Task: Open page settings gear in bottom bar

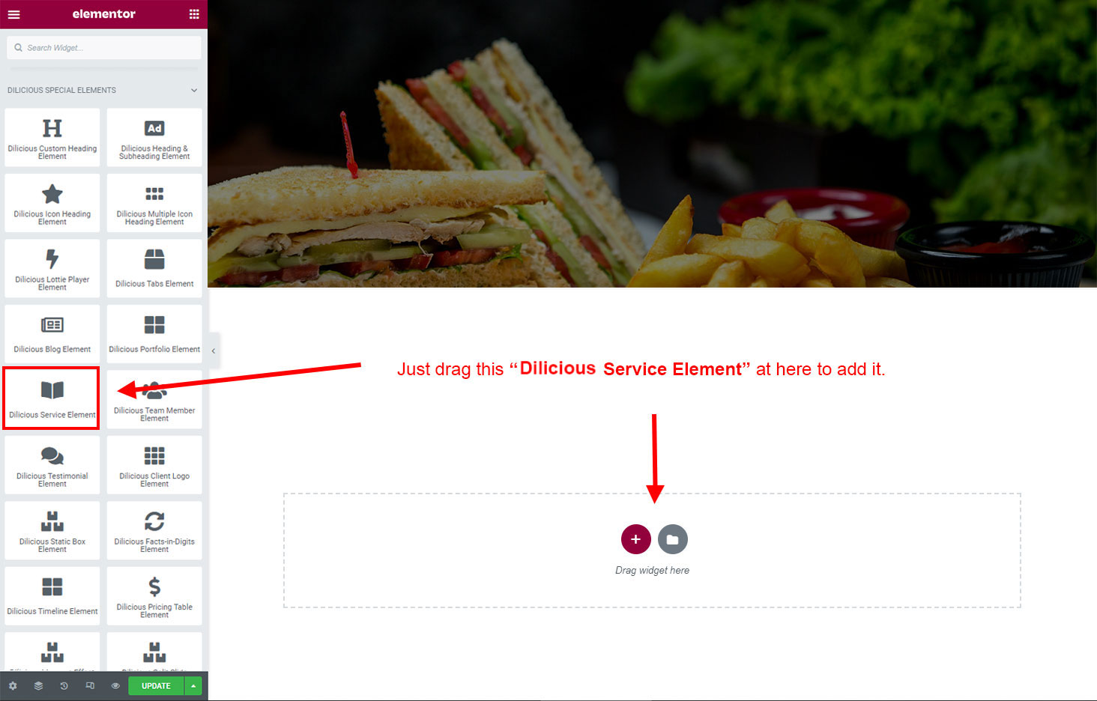Action: (13, 686)
